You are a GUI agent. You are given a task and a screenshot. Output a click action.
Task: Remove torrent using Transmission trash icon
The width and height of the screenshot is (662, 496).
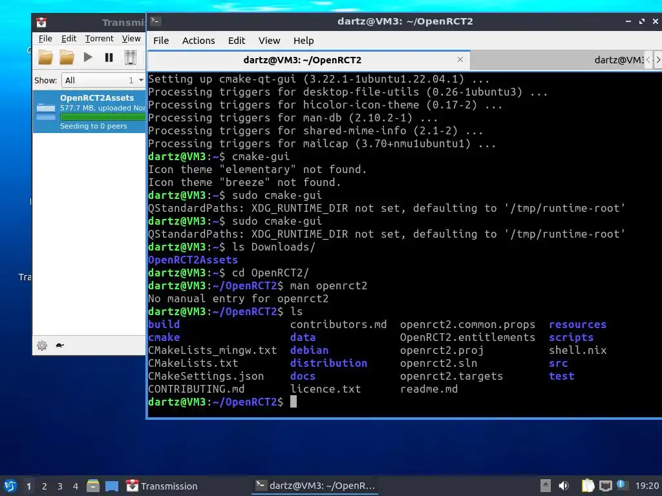(x=131, y=57)
